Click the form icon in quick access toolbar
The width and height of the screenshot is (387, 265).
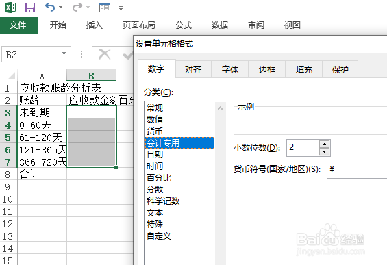(105, 8)
